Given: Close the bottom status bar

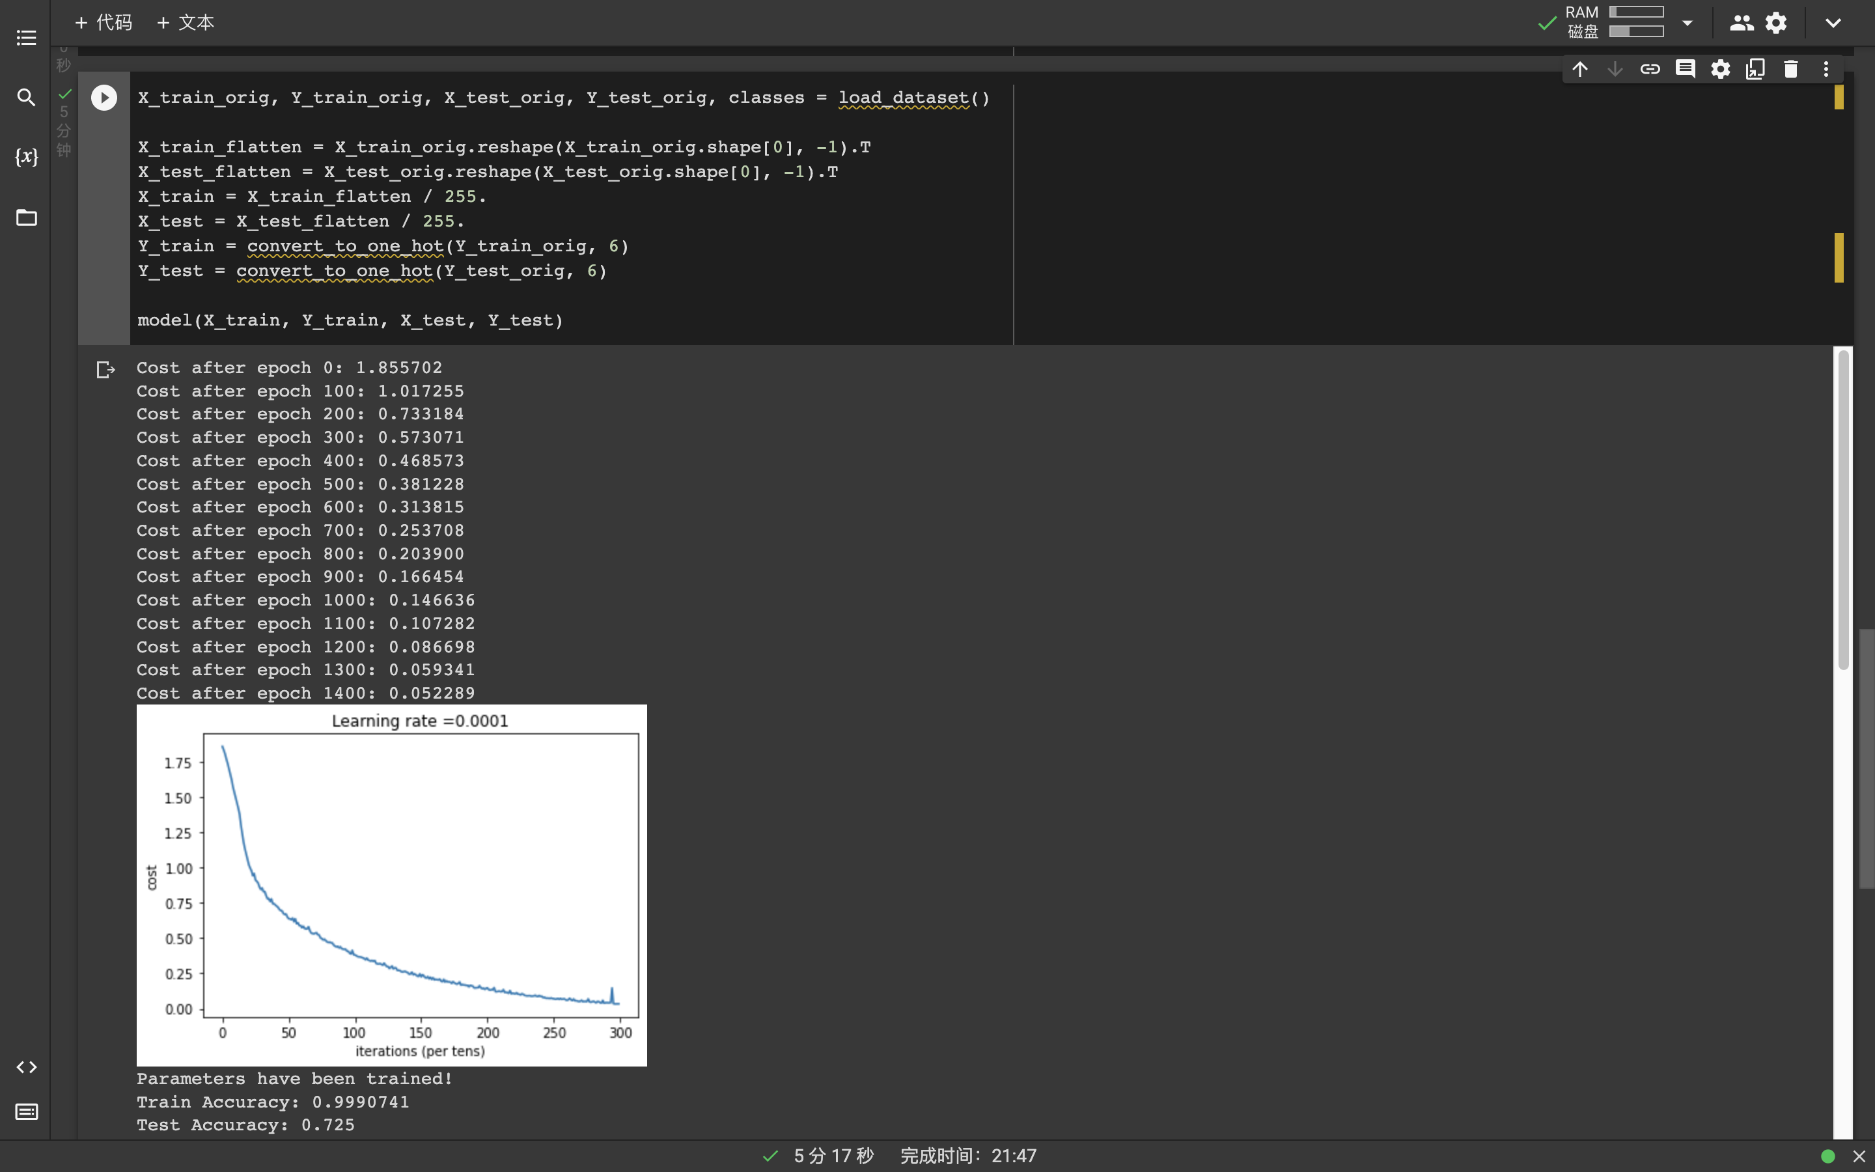Looking at the screenshot, I should [1859, 1156].
